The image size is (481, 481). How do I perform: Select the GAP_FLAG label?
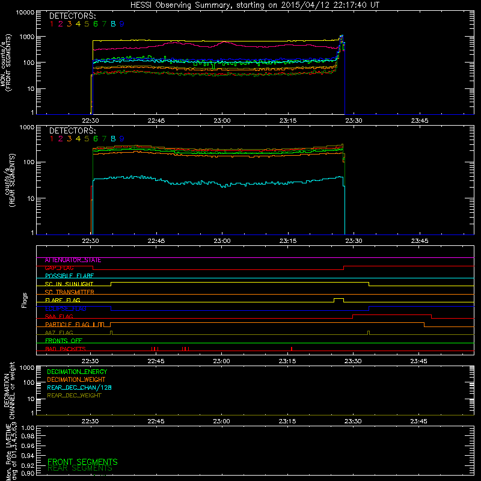pos(59,268)
